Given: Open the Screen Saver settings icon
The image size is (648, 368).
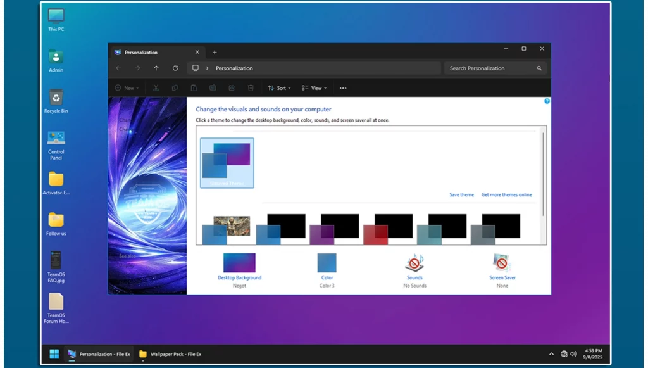Looking at the screenshot, I should pyautogui.click(x=502, y=263).
